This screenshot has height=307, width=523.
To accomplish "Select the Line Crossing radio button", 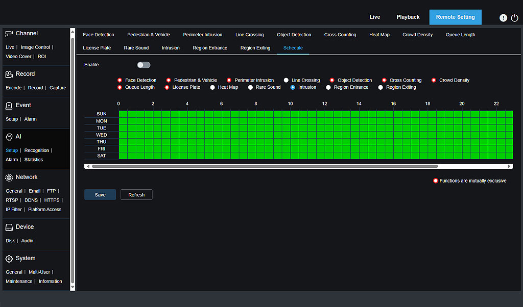I will pyautogui.click(x=287, y=80).
